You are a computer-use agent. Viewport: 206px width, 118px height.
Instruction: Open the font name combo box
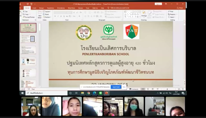click(60, 13)
